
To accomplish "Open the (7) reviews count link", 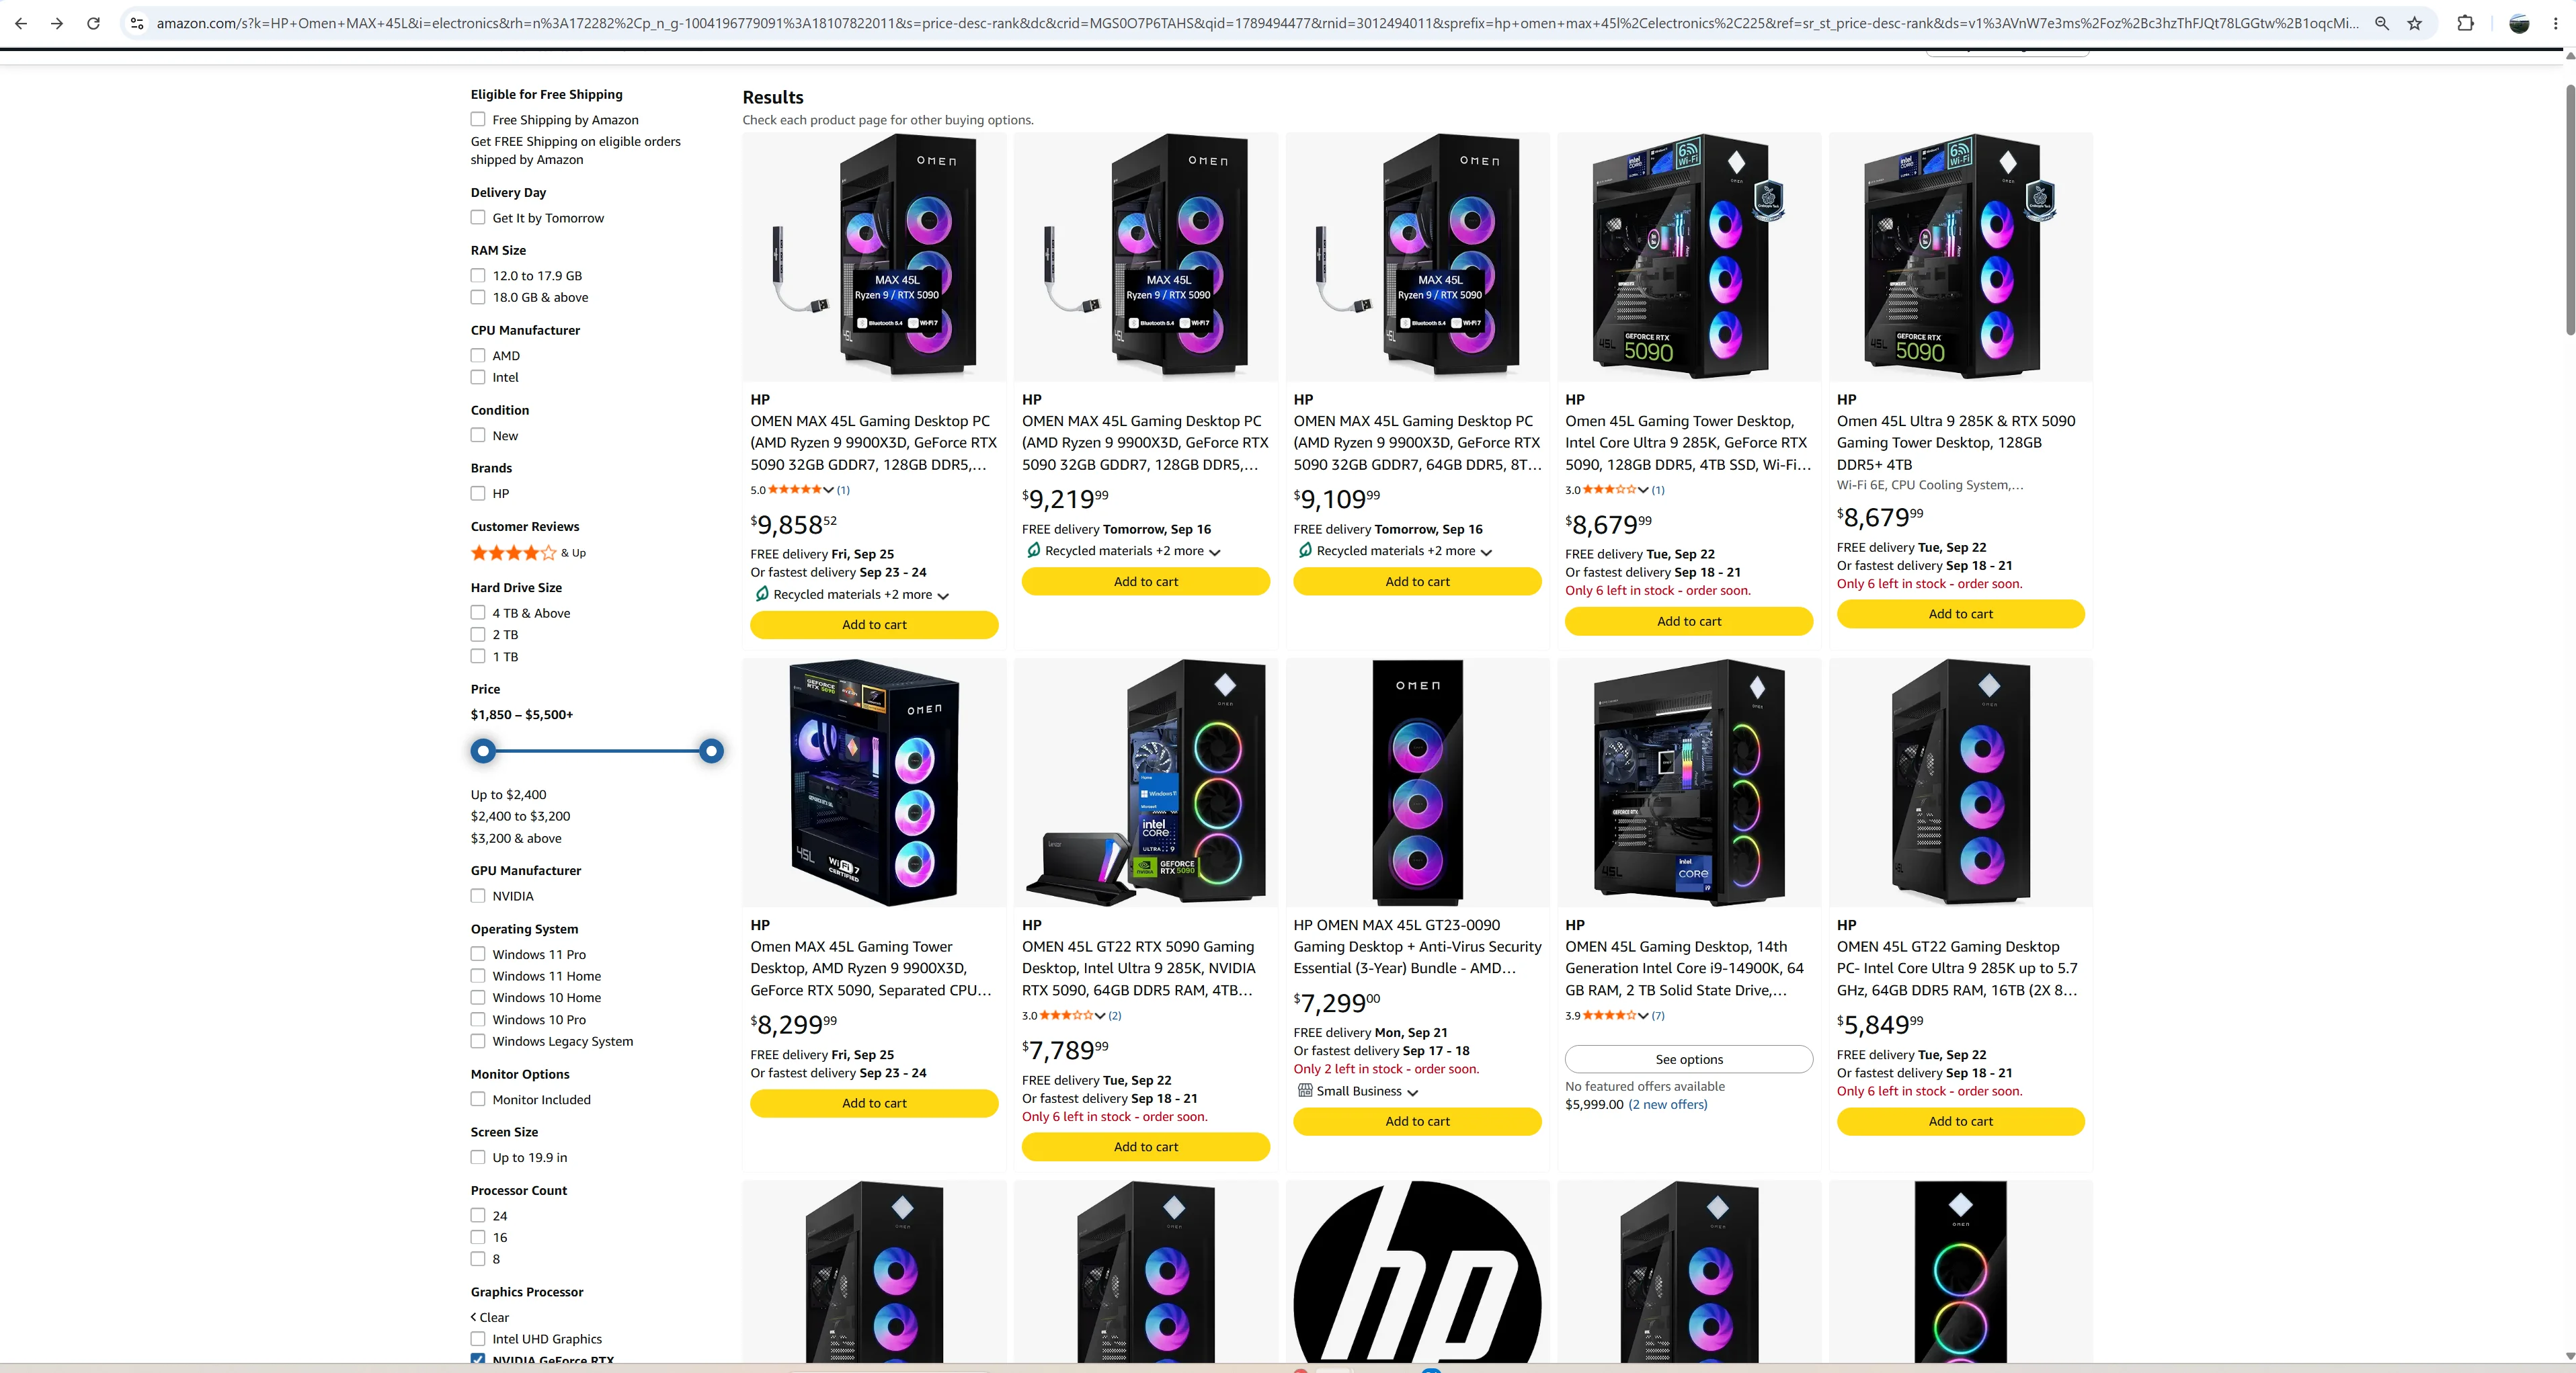I will tap(1658, 1016).
